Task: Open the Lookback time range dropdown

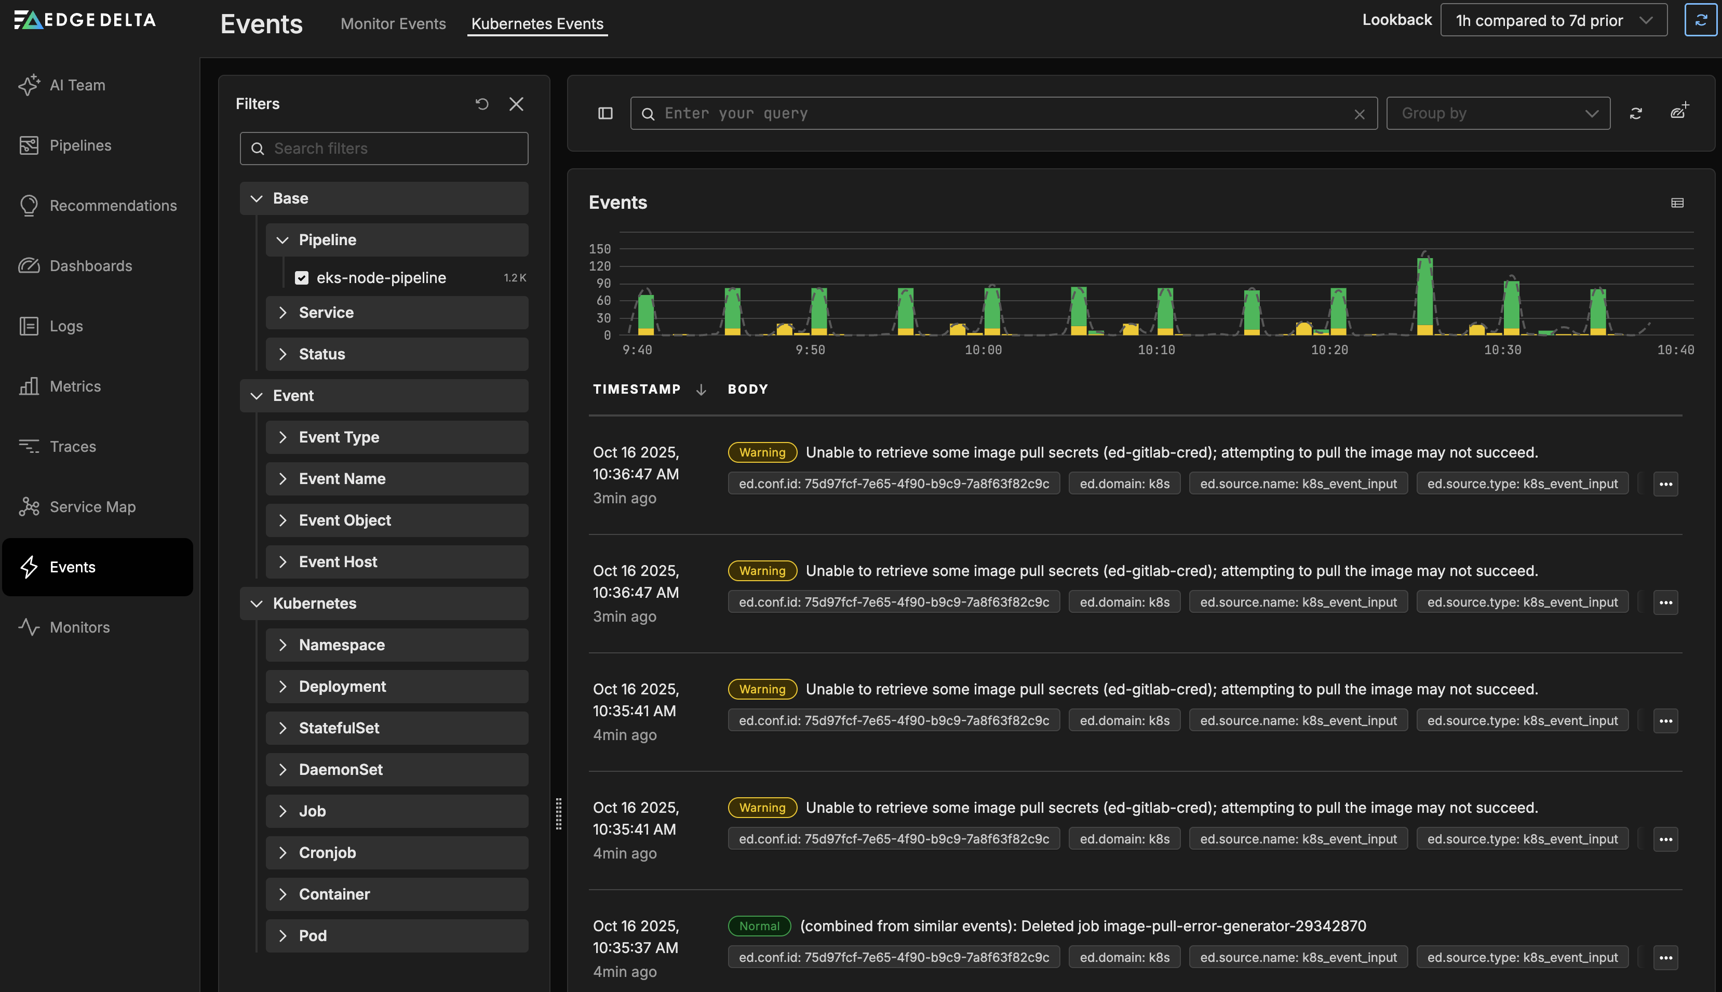Action: (1553, 20)
